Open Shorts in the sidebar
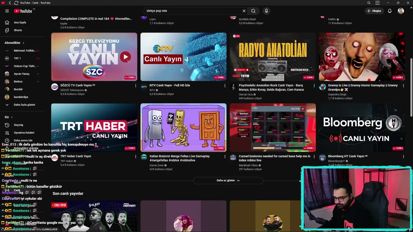Screen dimensions: 413x232 coord(18,30)
